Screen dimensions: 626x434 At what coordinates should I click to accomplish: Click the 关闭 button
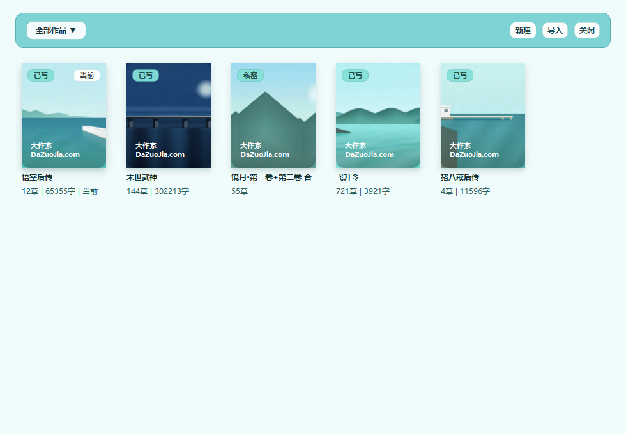click(587, 31)
